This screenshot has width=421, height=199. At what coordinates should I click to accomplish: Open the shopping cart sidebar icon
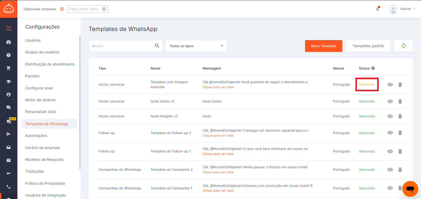(9, 68)
